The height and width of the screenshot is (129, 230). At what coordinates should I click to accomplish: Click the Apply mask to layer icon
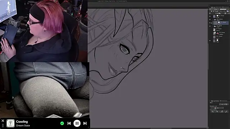click(227, 13)
